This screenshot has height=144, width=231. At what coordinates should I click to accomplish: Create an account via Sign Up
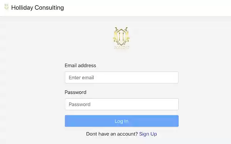click(x=148, y=134)
